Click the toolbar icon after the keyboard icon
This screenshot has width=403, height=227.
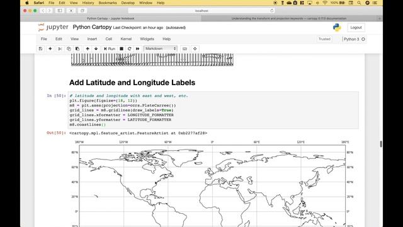195,49
